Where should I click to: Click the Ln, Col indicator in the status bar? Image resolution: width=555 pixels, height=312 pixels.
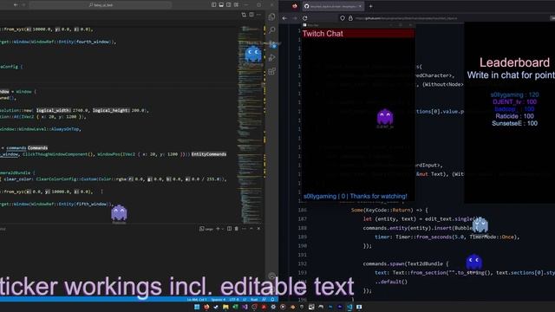[197, 300]
